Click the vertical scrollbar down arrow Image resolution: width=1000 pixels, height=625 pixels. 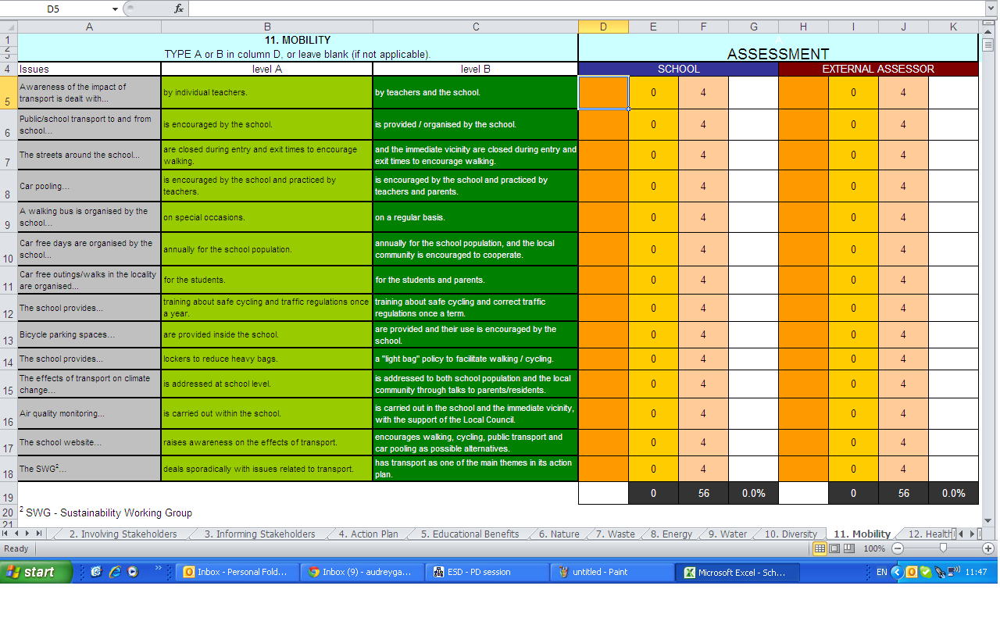point(987,520)
